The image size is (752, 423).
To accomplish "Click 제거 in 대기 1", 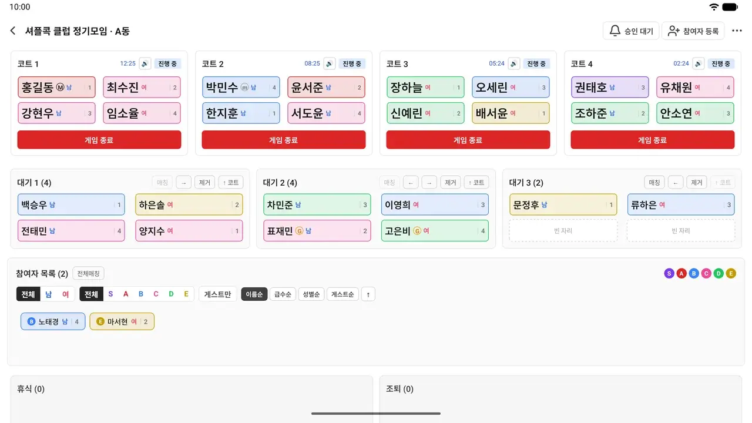I will [205, 183].
